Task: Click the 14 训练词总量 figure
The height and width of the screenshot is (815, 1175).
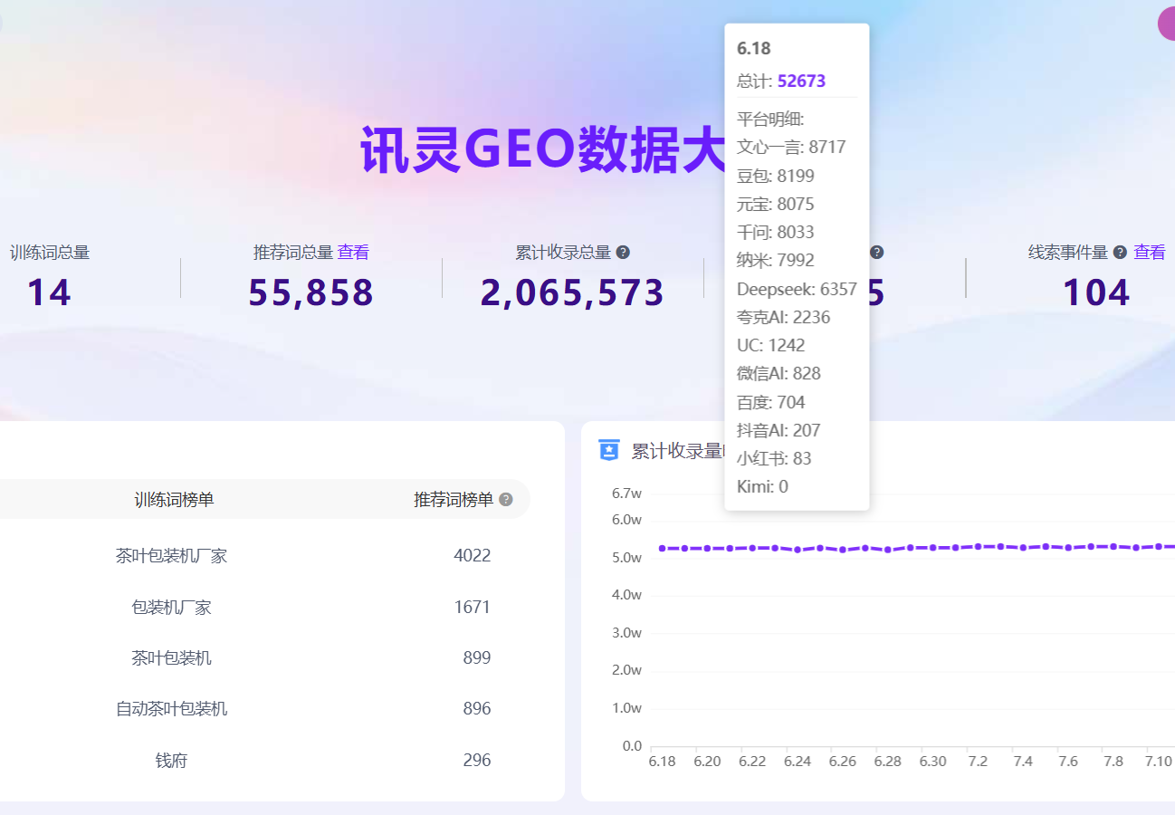Action: coord(49,292)
